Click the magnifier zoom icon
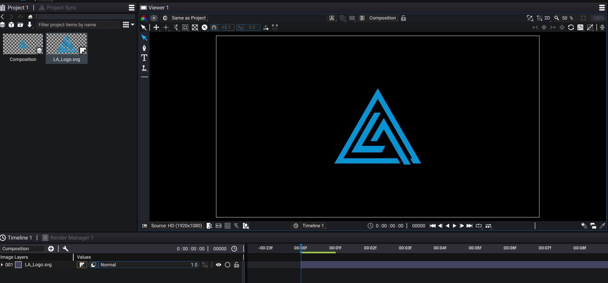The image size is (608, 283). click(556, 18)
